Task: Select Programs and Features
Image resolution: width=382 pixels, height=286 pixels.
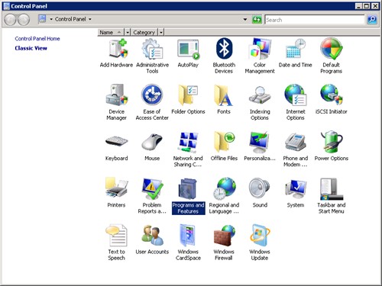Action: (188, 196)
